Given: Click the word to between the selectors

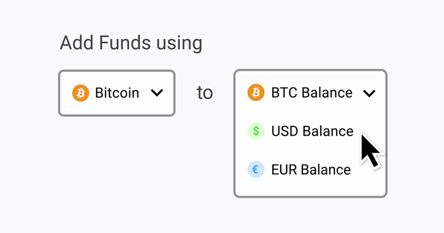Looking at the screenshot, I should (205, 92).
